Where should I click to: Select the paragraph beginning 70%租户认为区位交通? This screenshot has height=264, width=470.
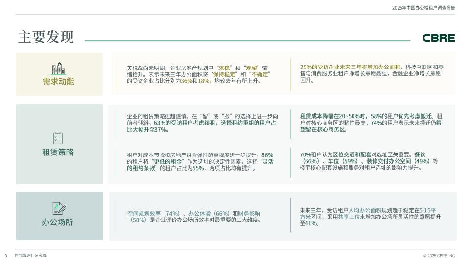[369, 161]
